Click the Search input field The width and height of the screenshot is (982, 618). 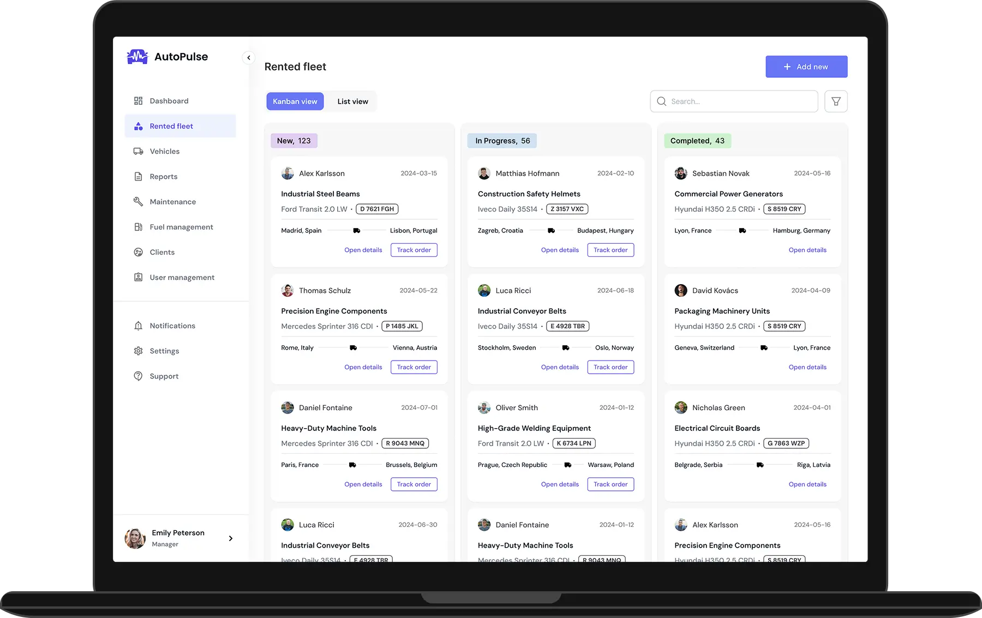(734, 101)
